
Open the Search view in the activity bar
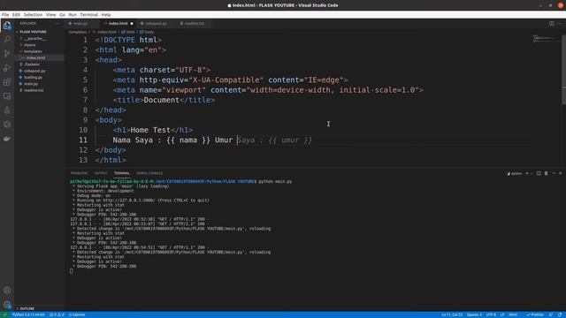tap(7, 39)
